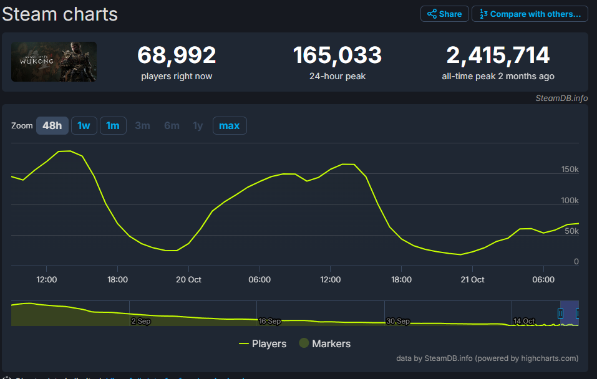Click the "Steam charts" heading
This screenshot has height=379, width=597.
coord(60,14)
